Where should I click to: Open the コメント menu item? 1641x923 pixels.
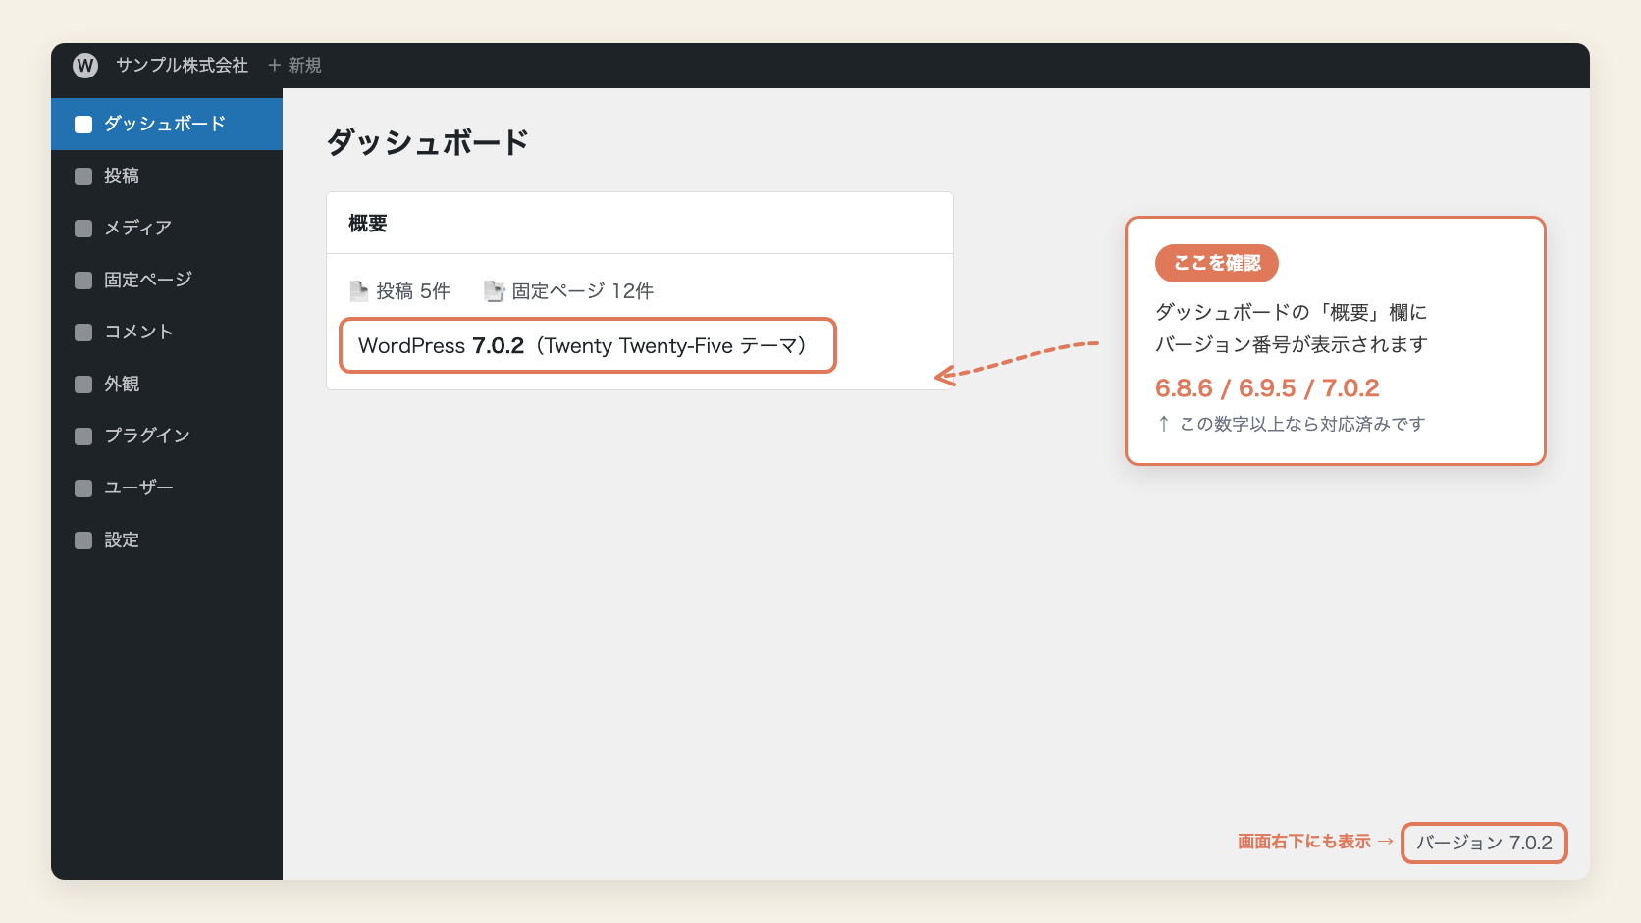(x=167, y=332)
